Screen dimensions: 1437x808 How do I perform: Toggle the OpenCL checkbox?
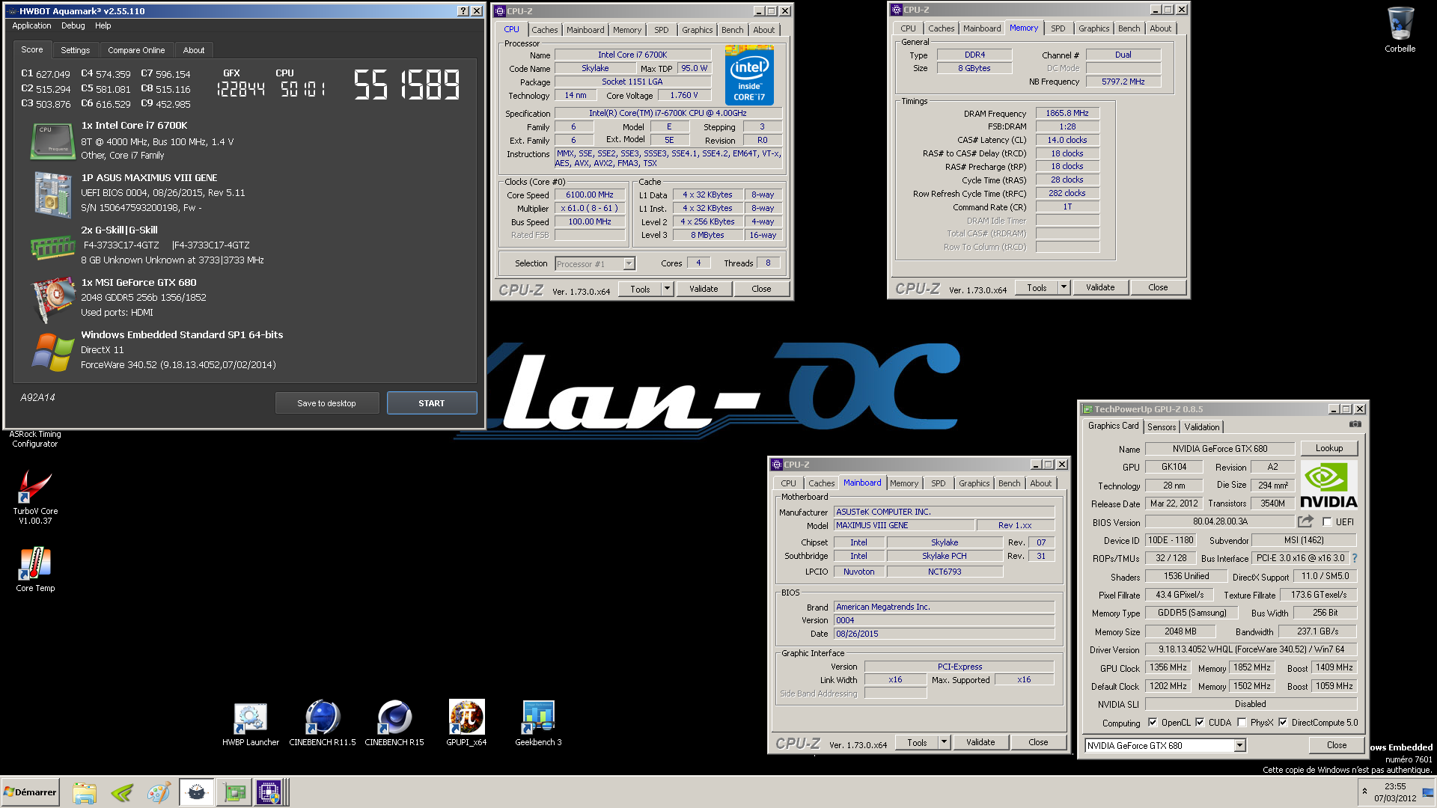(1153, 722)
